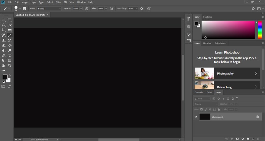
Task: Create a new group folder
Action: tap(248, 139)
